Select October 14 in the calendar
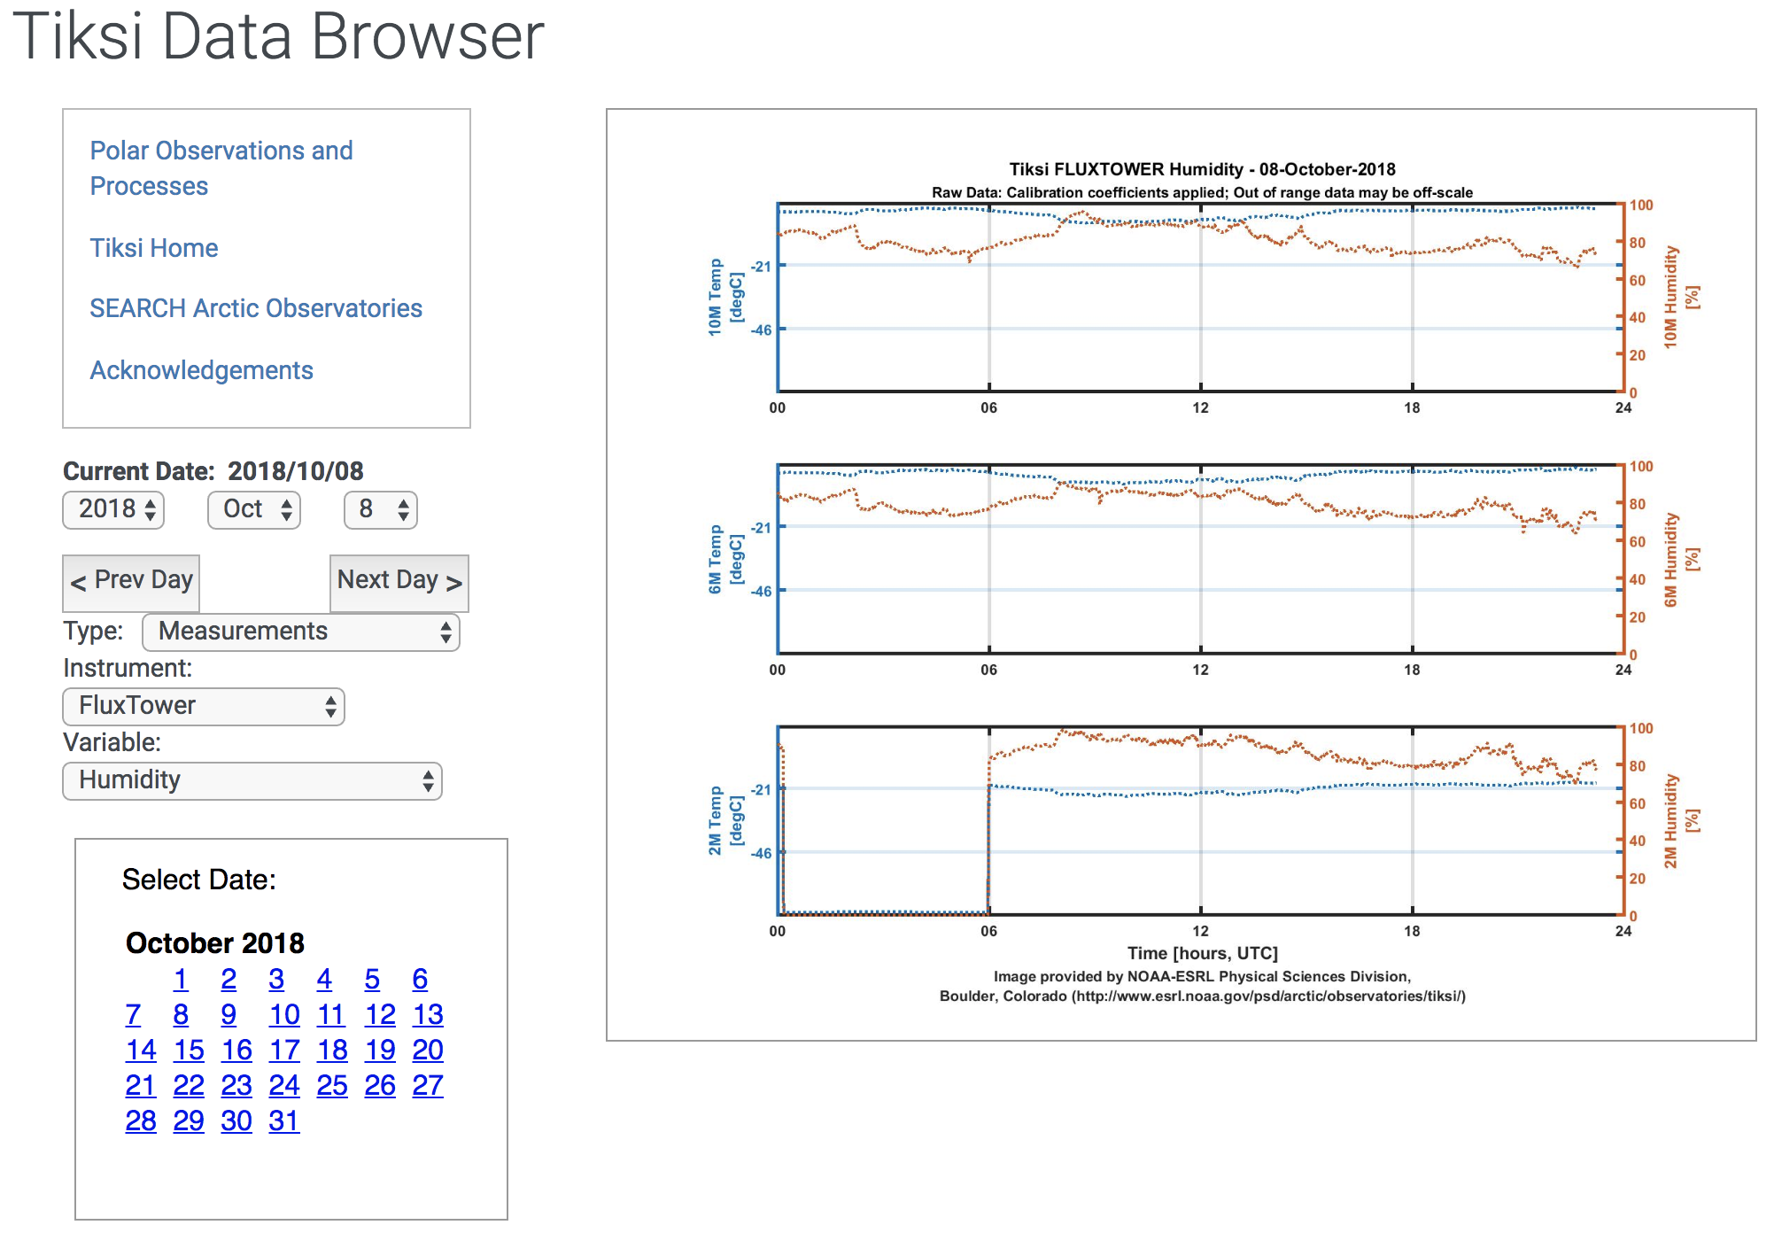 [141, 1051]
